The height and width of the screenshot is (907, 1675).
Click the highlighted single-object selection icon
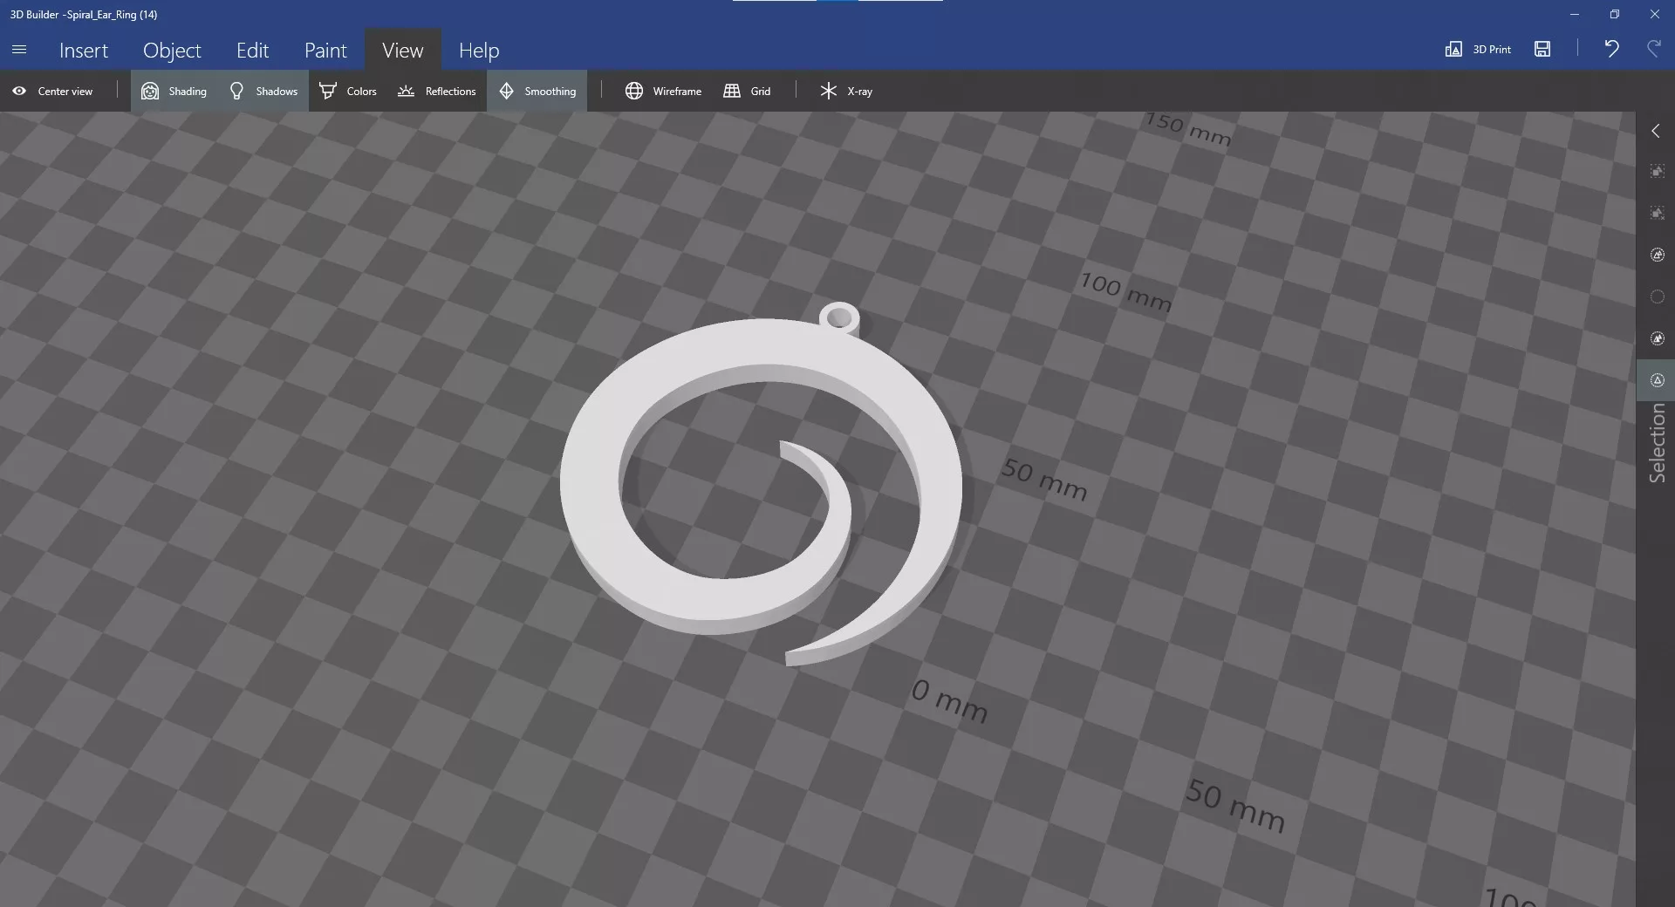1658,380
